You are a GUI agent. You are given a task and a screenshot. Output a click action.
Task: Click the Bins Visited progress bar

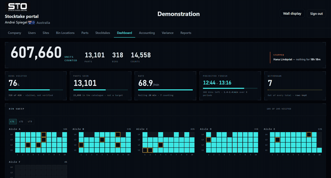coord(36,90)
